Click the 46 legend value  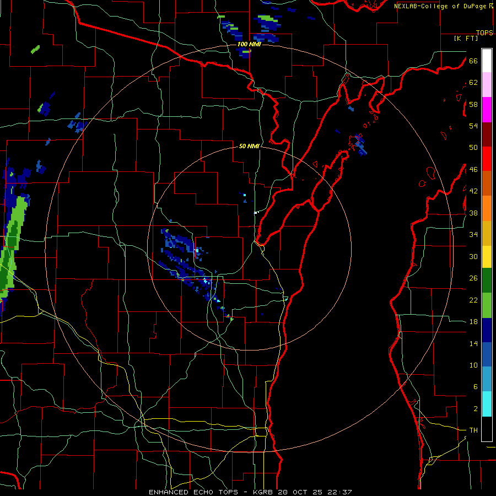point(473,170)
